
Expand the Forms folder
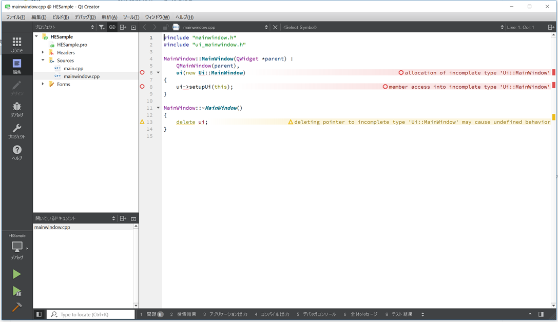43,84
